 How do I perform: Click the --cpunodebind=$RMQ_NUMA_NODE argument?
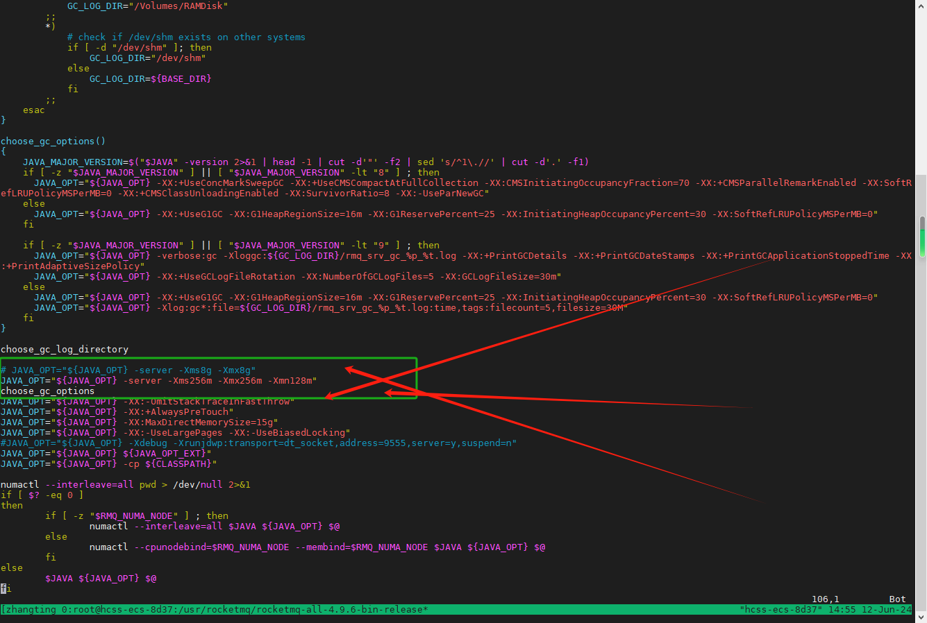coord(212,547)
